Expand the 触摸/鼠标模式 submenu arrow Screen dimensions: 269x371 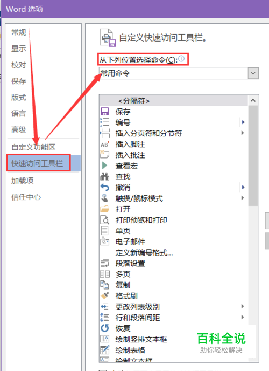coord(243,198)
